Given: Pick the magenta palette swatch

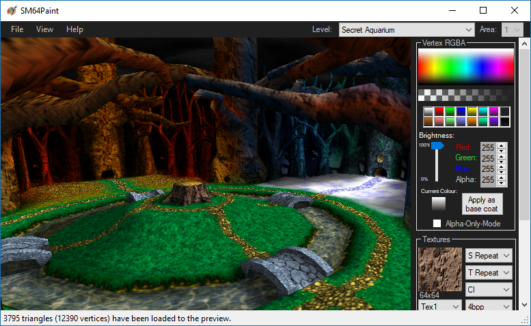Looking at the screenshot, I should 493,111.
